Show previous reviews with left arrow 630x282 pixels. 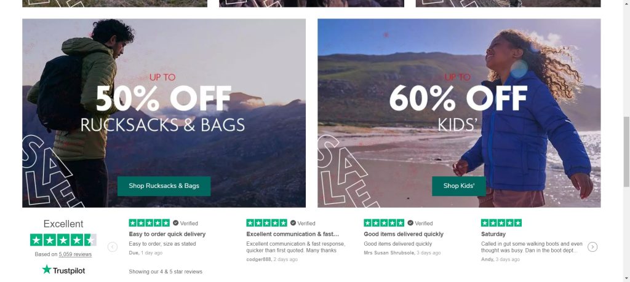tap(113, 247)
